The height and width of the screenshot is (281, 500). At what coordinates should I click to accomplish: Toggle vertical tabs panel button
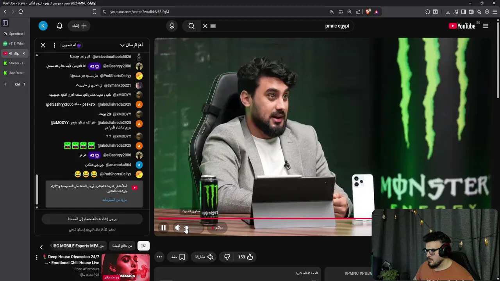click(x=5, y=23)
